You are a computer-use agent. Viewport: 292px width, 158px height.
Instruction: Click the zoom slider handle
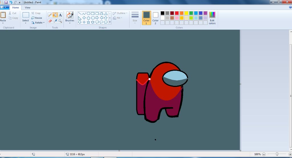point(277,154)
